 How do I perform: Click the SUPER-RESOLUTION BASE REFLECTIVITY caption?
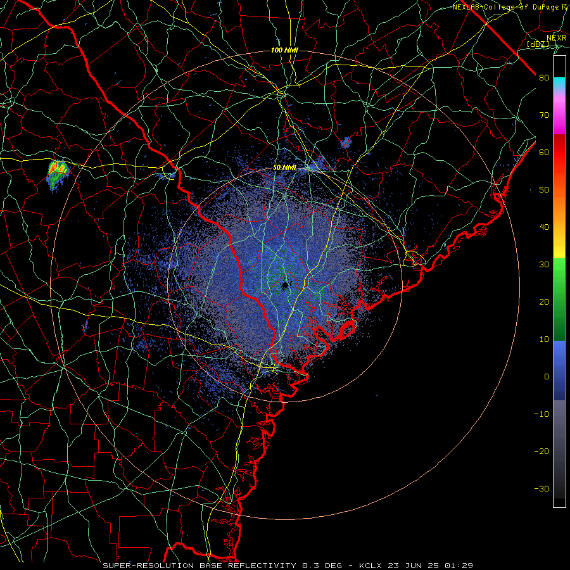coord(199,566)
